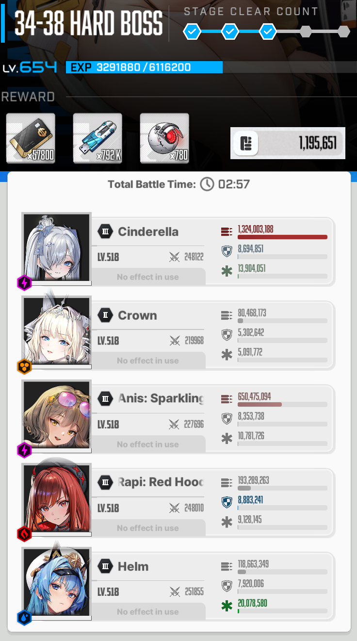Tap the last unchecked stage clear marker
The image size is (357, 641).
click(x=344, y=32)
